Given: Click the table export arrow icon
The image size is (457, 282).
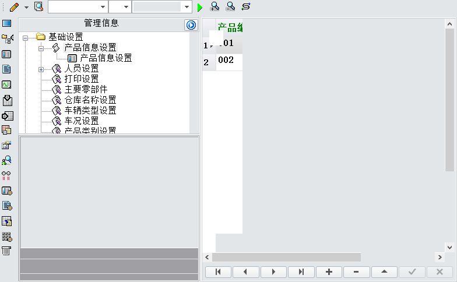Looking at the screenshot, I should [x=7, y=221].
